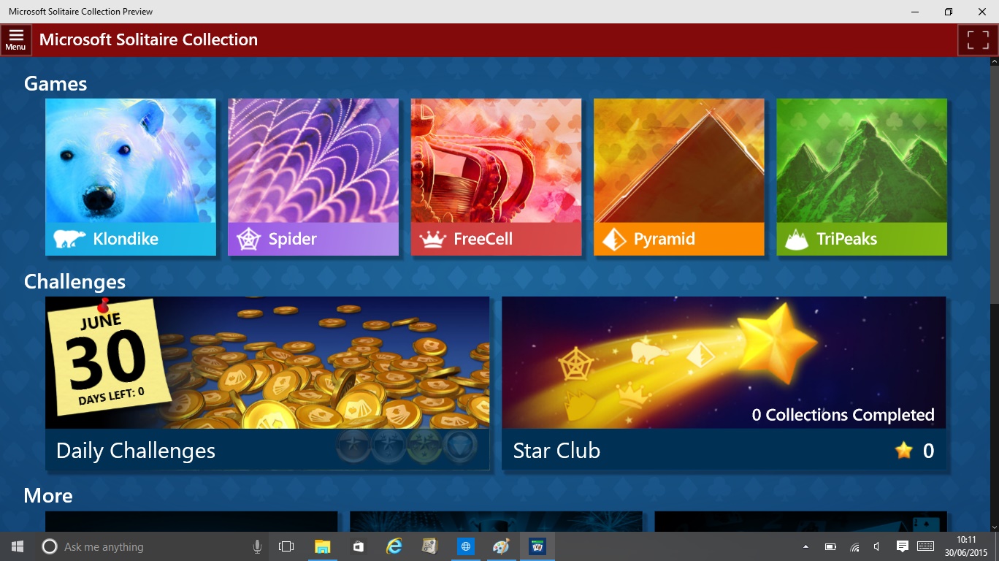Minimize the Solitaire Collection window
999x561 pixels.
[915, 12]
